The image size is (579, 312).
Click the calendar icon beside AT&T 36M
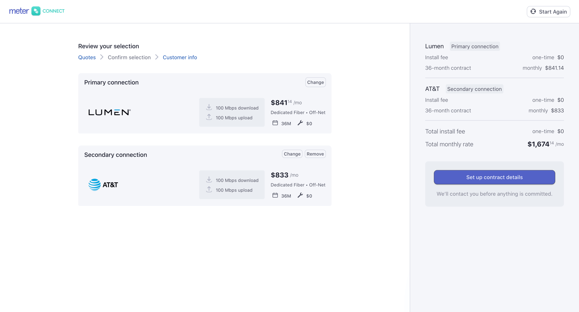[275, 195]
